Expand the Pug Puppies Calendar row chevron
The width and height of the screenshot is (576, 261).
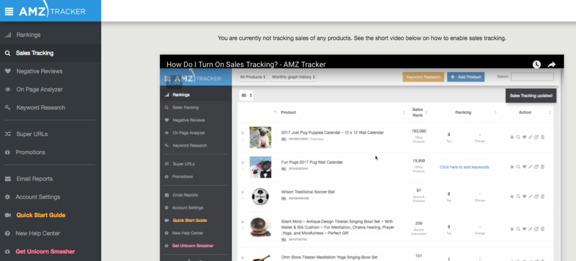[242, 133]
